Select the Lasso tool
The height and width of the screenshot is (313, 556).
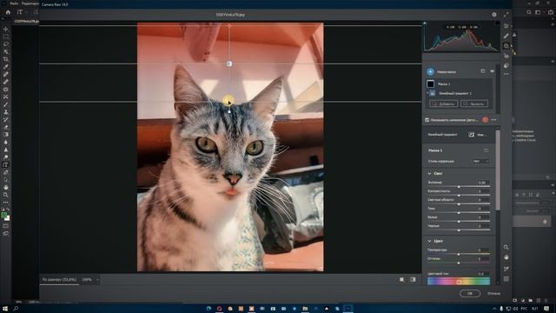click(6, 44)
